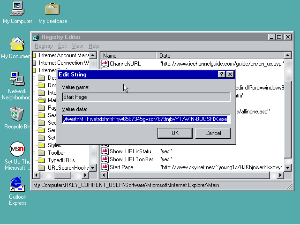Select the Internet Connection Wizard tree item
The image size is (300, 225).
(64, 63)
